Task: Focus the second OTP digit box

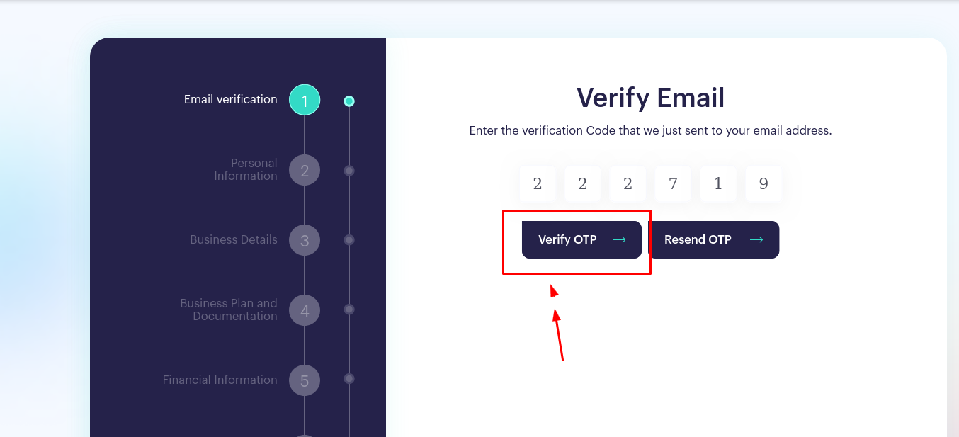Action: 583,184
